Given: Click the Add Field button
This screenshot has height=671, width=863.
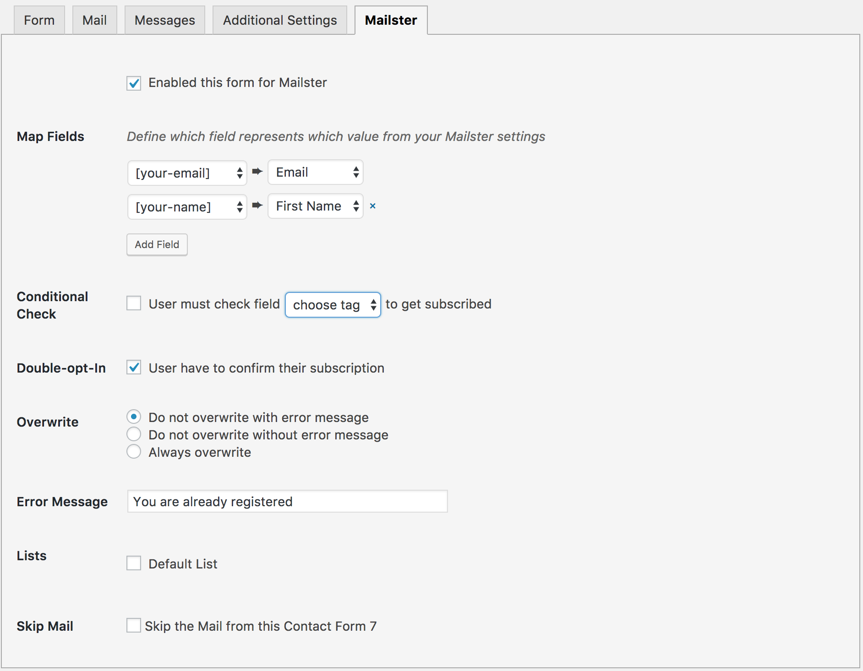Looking at the screenshot, I should tap(157, 244).
